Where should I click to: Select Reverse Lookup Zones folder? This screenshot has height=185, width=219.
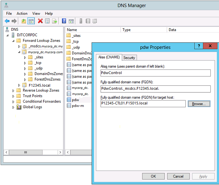[x=41, y=90]
